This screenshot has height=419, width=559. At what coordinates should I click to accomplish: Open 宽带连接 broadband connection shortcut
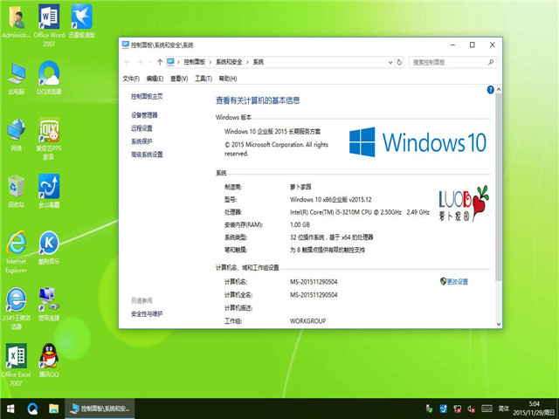49,305
